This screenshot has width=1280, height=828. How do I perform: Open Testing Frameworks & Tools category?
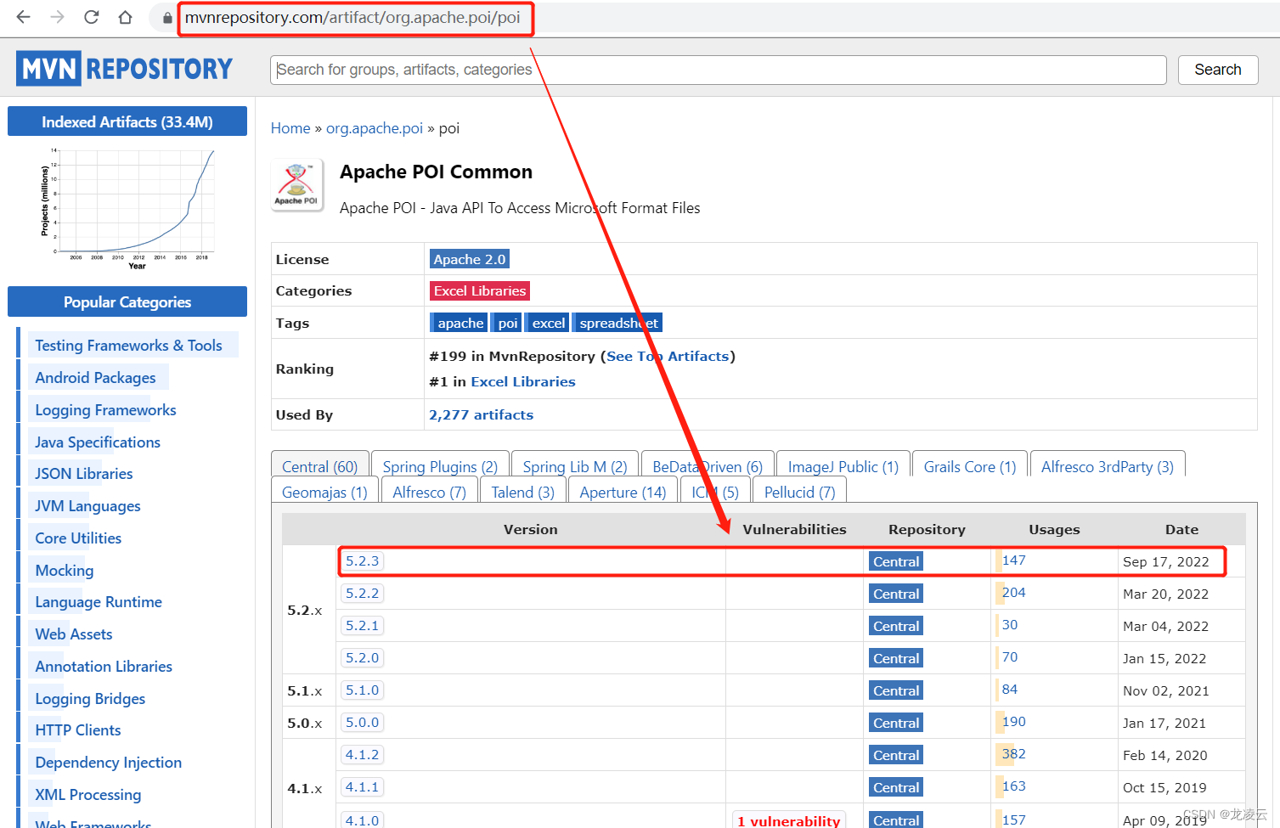(128, 346)
